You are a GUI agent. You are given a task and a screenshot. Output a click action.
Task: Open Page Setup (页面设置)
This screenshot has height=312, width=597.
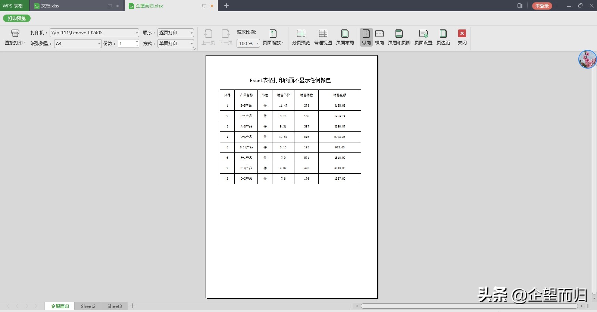point(423,37)
